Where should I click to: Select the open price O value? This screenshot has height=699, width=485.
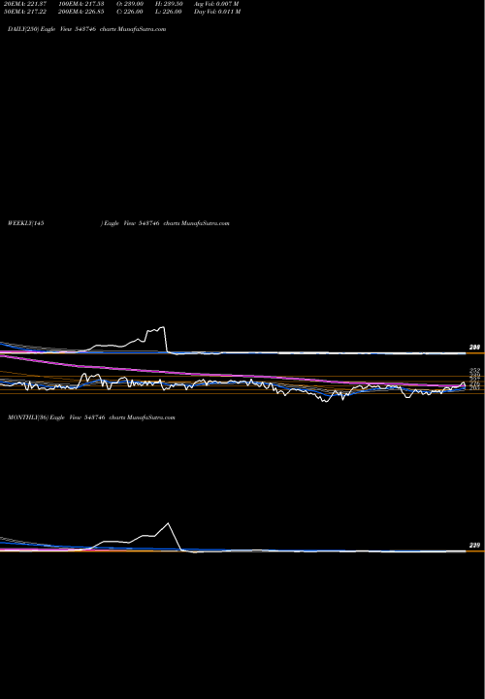(132, 4)
